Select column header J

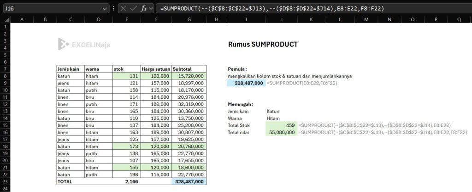click(282, 19)
